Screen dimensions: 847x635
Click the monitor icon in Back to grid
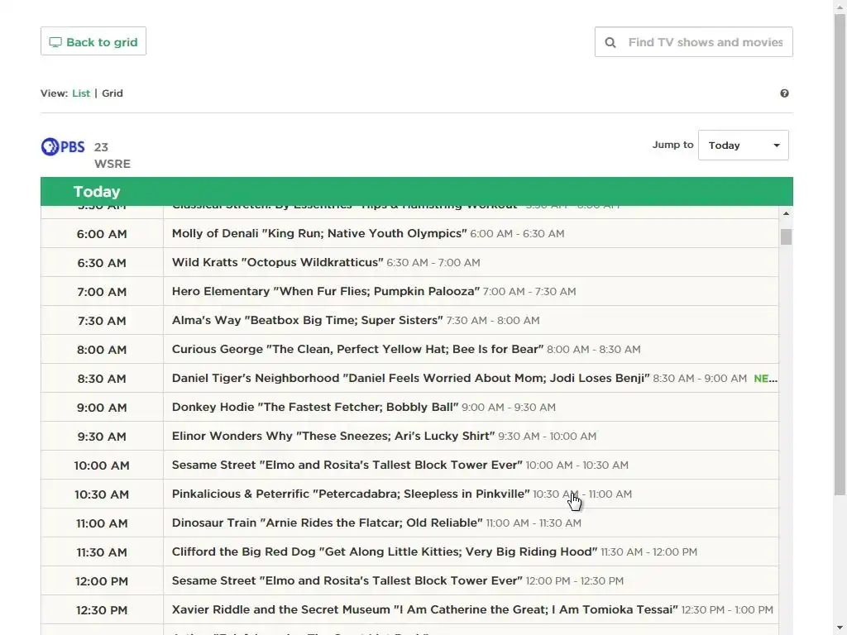coord(55,42)
